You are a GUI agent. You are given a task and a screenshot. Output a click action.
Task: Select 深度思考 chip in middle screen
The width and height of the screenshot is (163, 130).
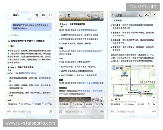click(64, 104)
